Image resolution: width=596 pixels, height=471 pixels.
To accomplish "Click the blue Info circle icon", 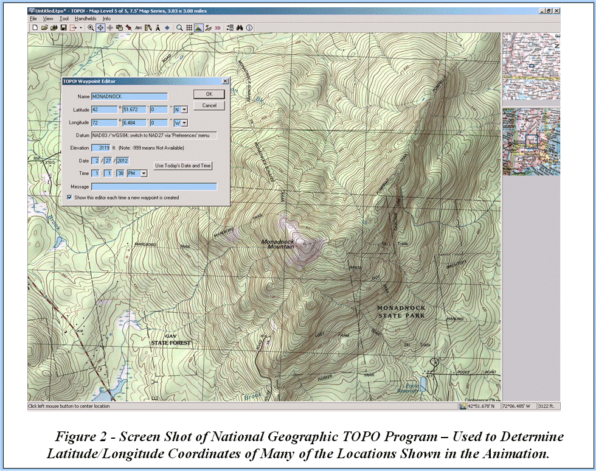I will point(249,28).
